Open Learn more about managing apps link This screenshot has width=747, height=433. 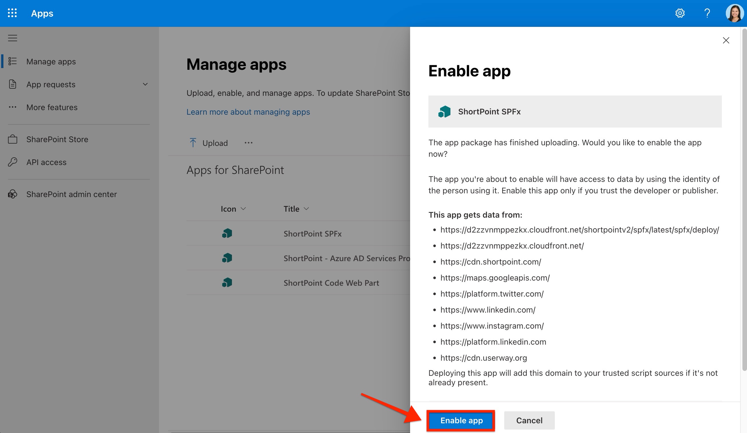[x=249, y=112]
